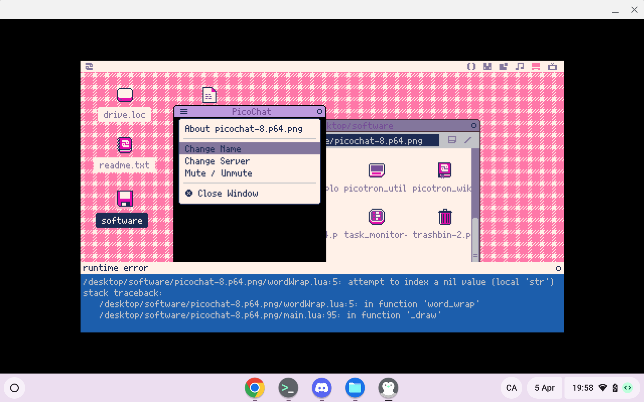Click the software filenav window circle button
This screenshot has width=644, height=402.
(474, 126)
